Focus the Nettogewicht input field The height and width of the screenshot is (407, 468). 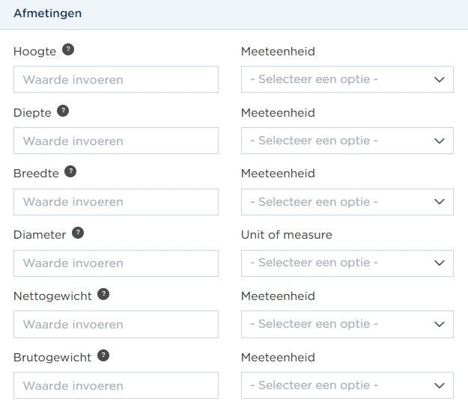point(116,325)
